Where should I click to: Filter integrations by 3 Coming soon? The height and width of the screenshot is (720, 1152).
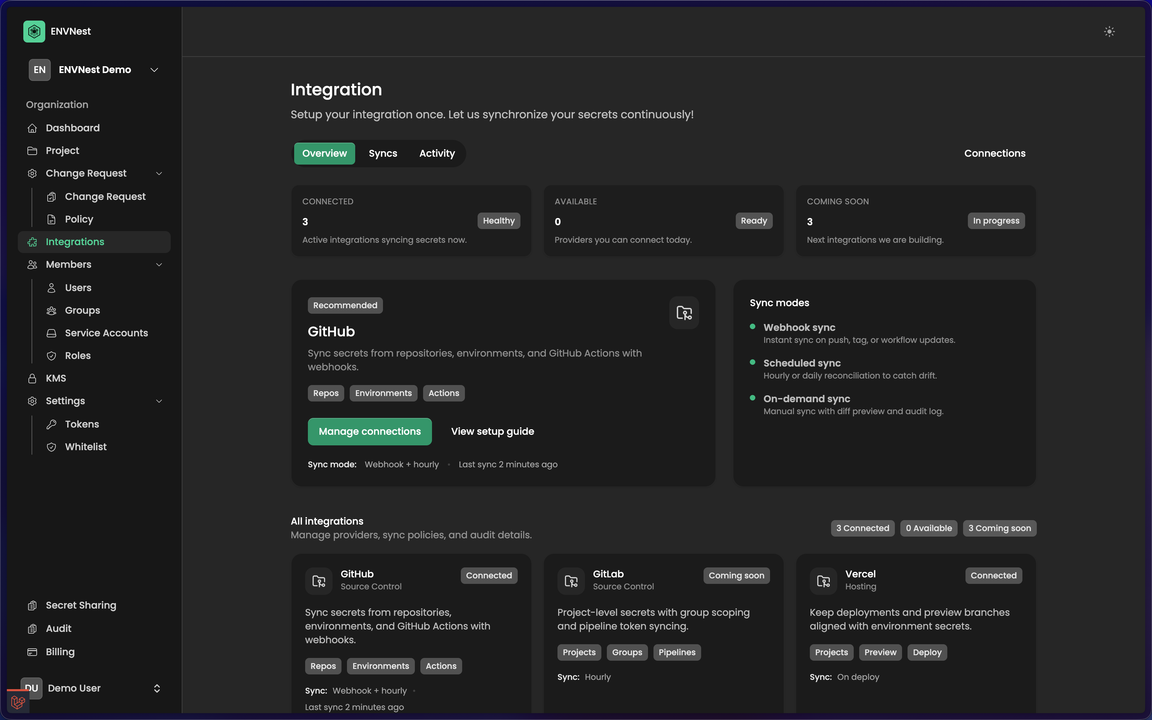point(999,528)
